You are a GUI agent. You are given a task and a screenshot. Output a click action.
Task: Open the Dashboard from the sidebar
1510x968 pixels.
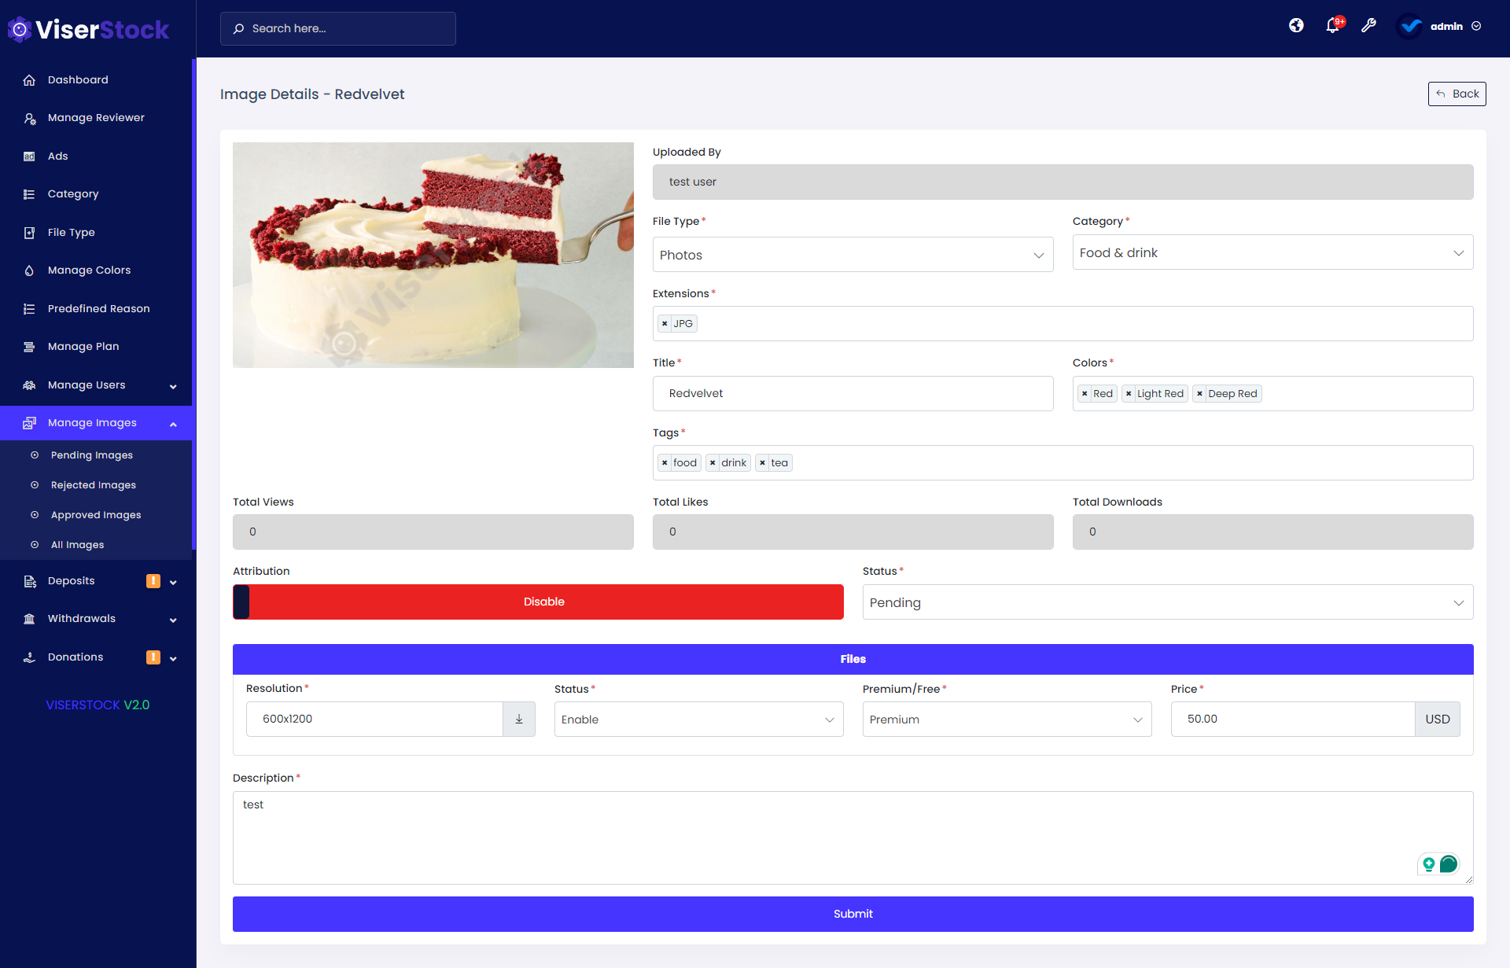(x=78, y=79)
